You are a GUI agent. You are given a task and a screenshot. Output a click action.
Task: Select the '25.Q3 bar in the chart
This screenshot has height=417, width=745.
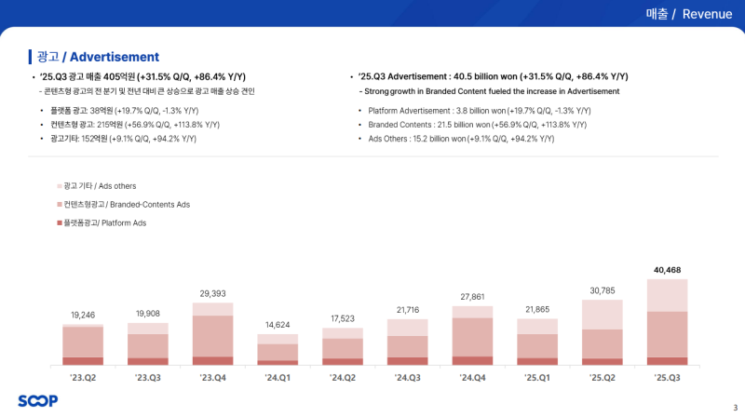click(666, 322)
